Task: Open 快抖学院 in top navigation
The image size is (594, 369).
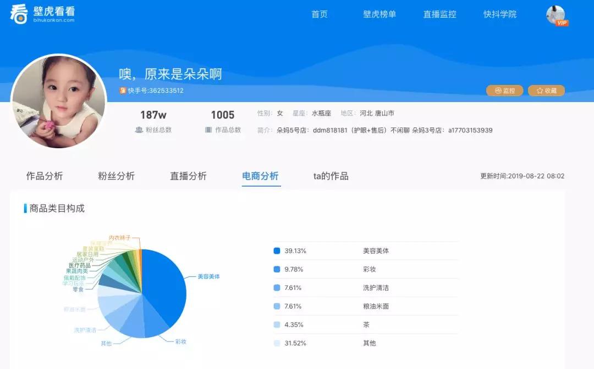Action: (499, 14)
